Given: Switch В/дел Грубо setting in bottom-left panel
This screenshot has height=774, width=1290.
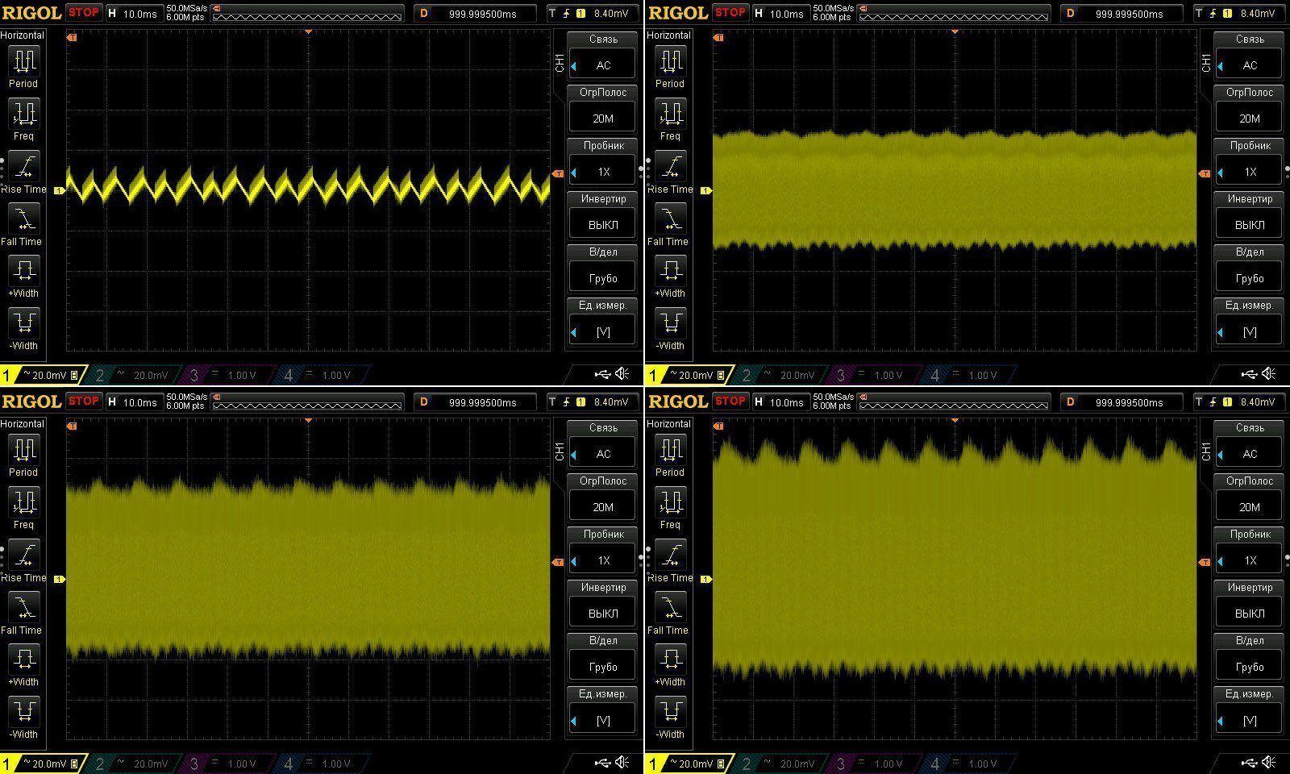Looking at the screenshot, I should click(x=603, y=667).
